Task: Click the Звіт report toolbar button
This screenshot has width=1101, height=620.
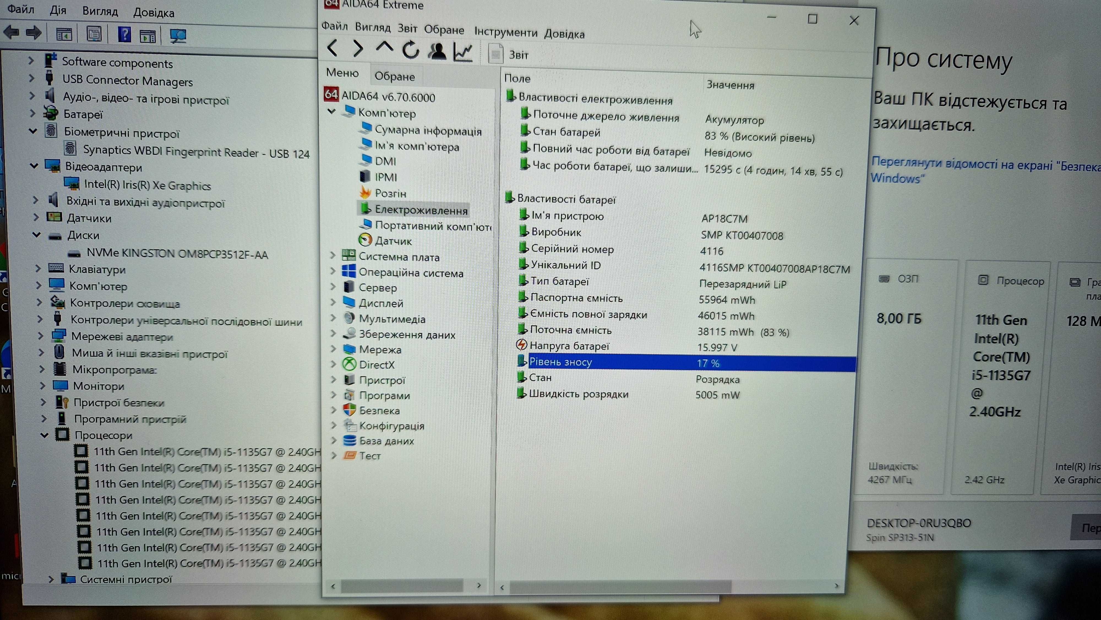Action: pos(509,54)
